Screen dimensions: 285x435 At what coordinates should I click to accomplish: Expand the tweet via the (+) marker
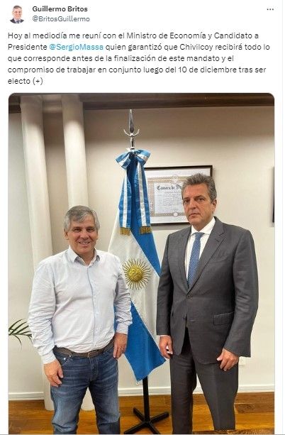click(x=38, y=82)
